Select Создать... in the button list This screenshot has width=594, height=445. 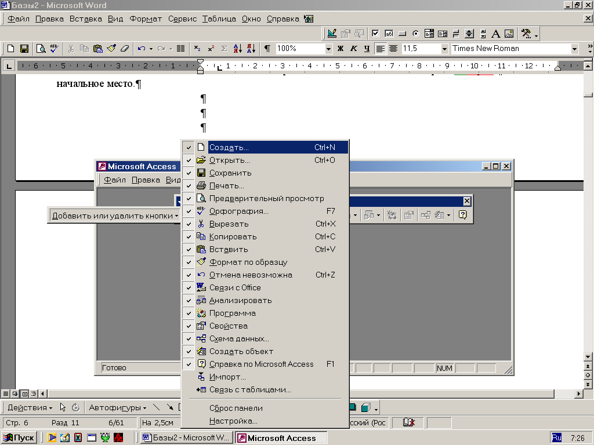click(x=265, y=147)
